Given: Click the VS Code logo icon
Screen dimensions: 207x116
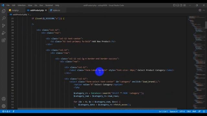Looking at the screenshot, I should (x=3, y=5).
